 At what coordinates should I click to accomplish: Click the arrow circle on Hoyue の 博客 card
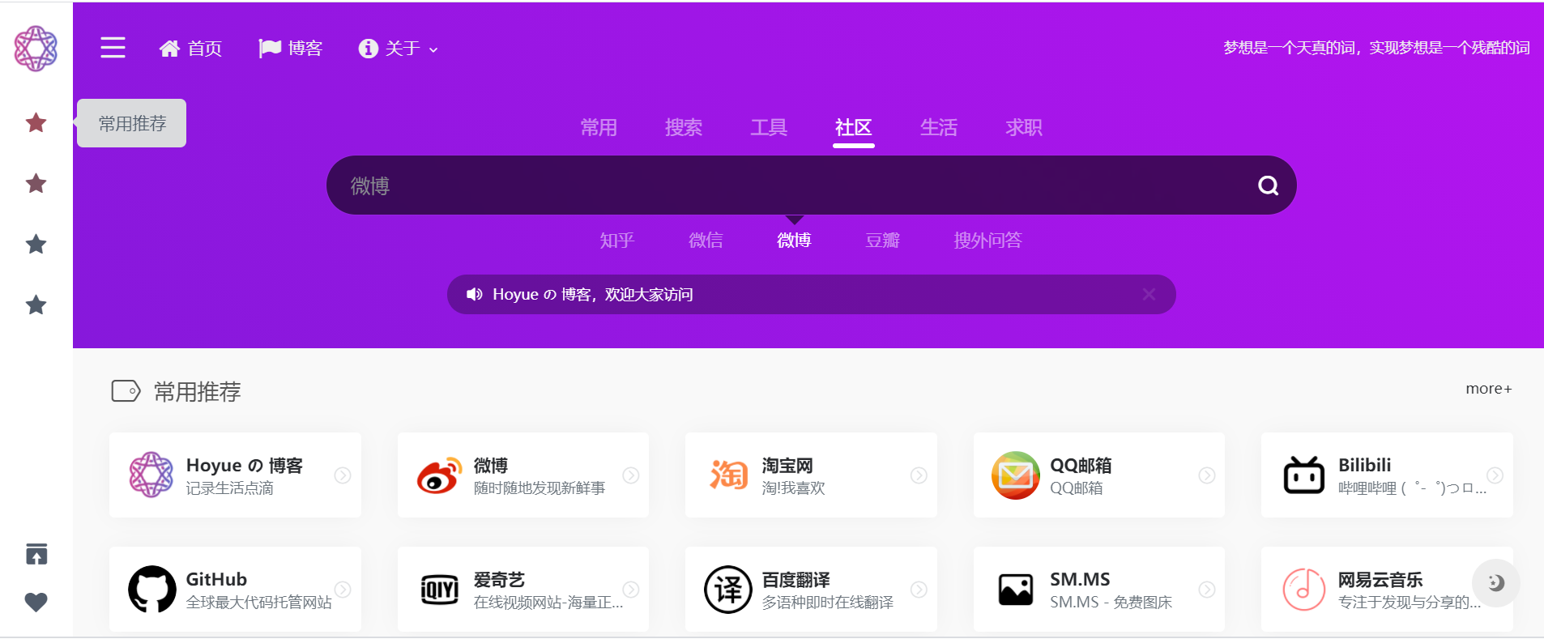pos(343,475)
